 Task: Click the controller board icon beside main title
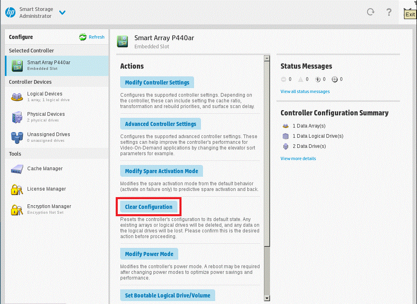(x=122, y=41)
